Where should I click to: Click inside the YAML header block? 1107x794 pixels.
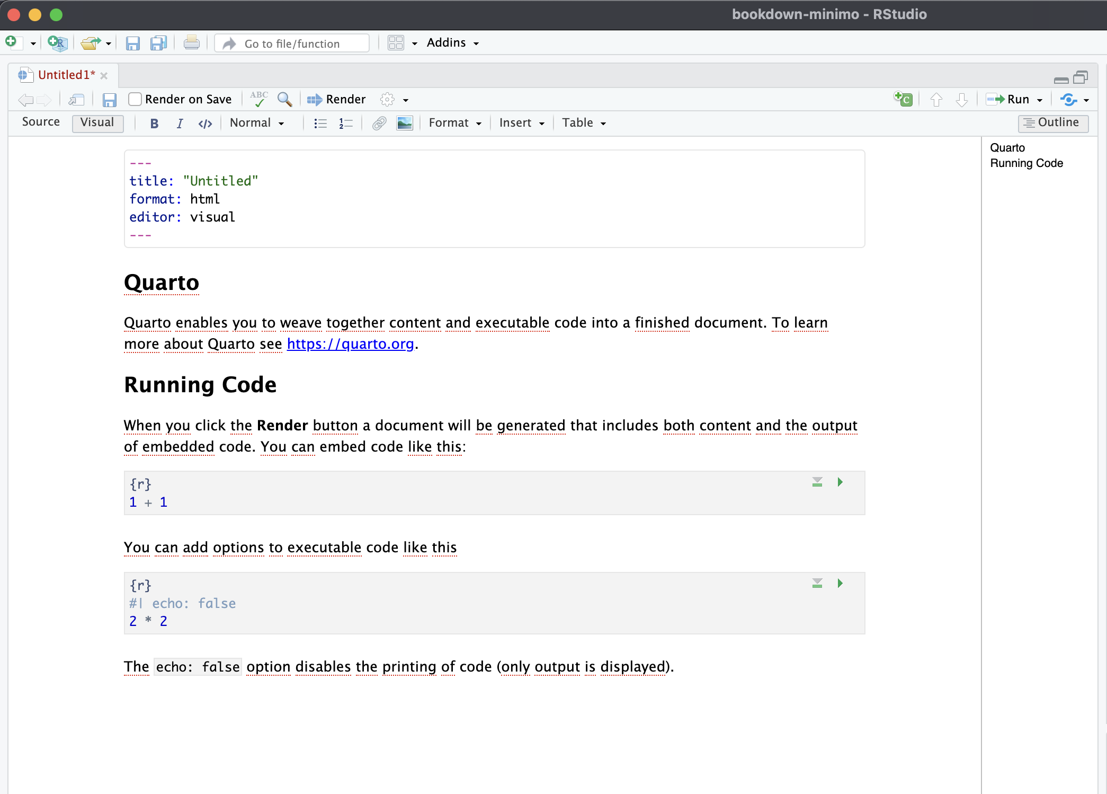[x=494, y=199]
